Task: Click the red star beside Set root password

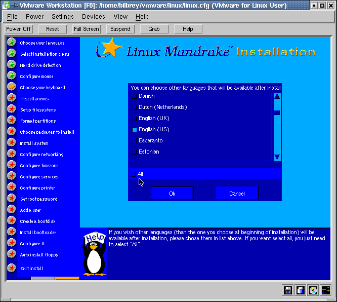Action: (x=12, y=199)
